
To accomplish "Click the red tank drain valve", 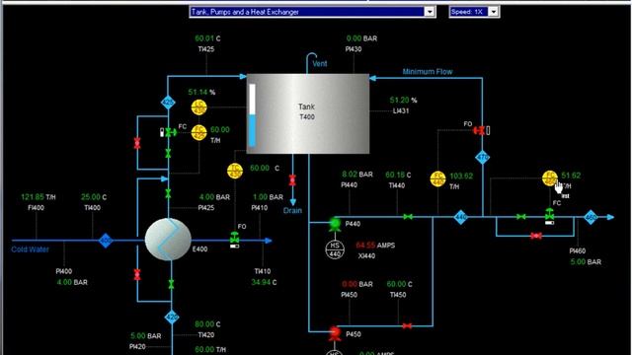I will pyautogui.click(x=292, y=179).
